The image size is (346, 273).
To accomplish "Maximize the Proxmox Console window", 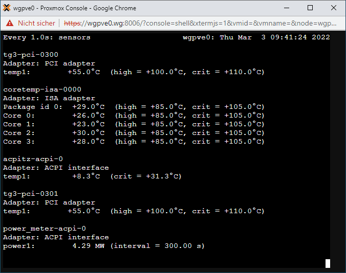I will (310, 8).
